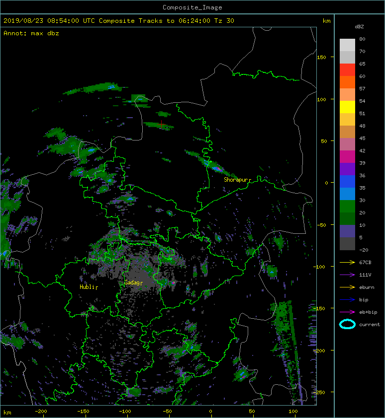This screenshot has width=385, height=418.
Task: Click the '100' tick on bottom axis
Action: 293,412
